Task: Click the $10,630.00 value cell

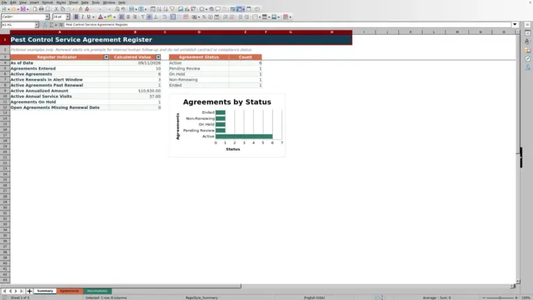Action: pos(135,91)
